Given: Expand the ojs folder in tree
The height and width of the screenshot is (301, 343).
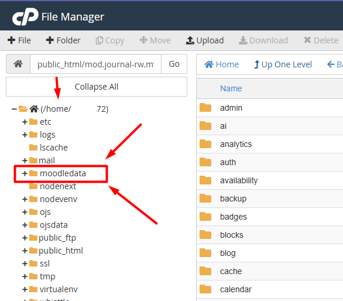Looking at the screenshot, I should (x=25, y=212).
